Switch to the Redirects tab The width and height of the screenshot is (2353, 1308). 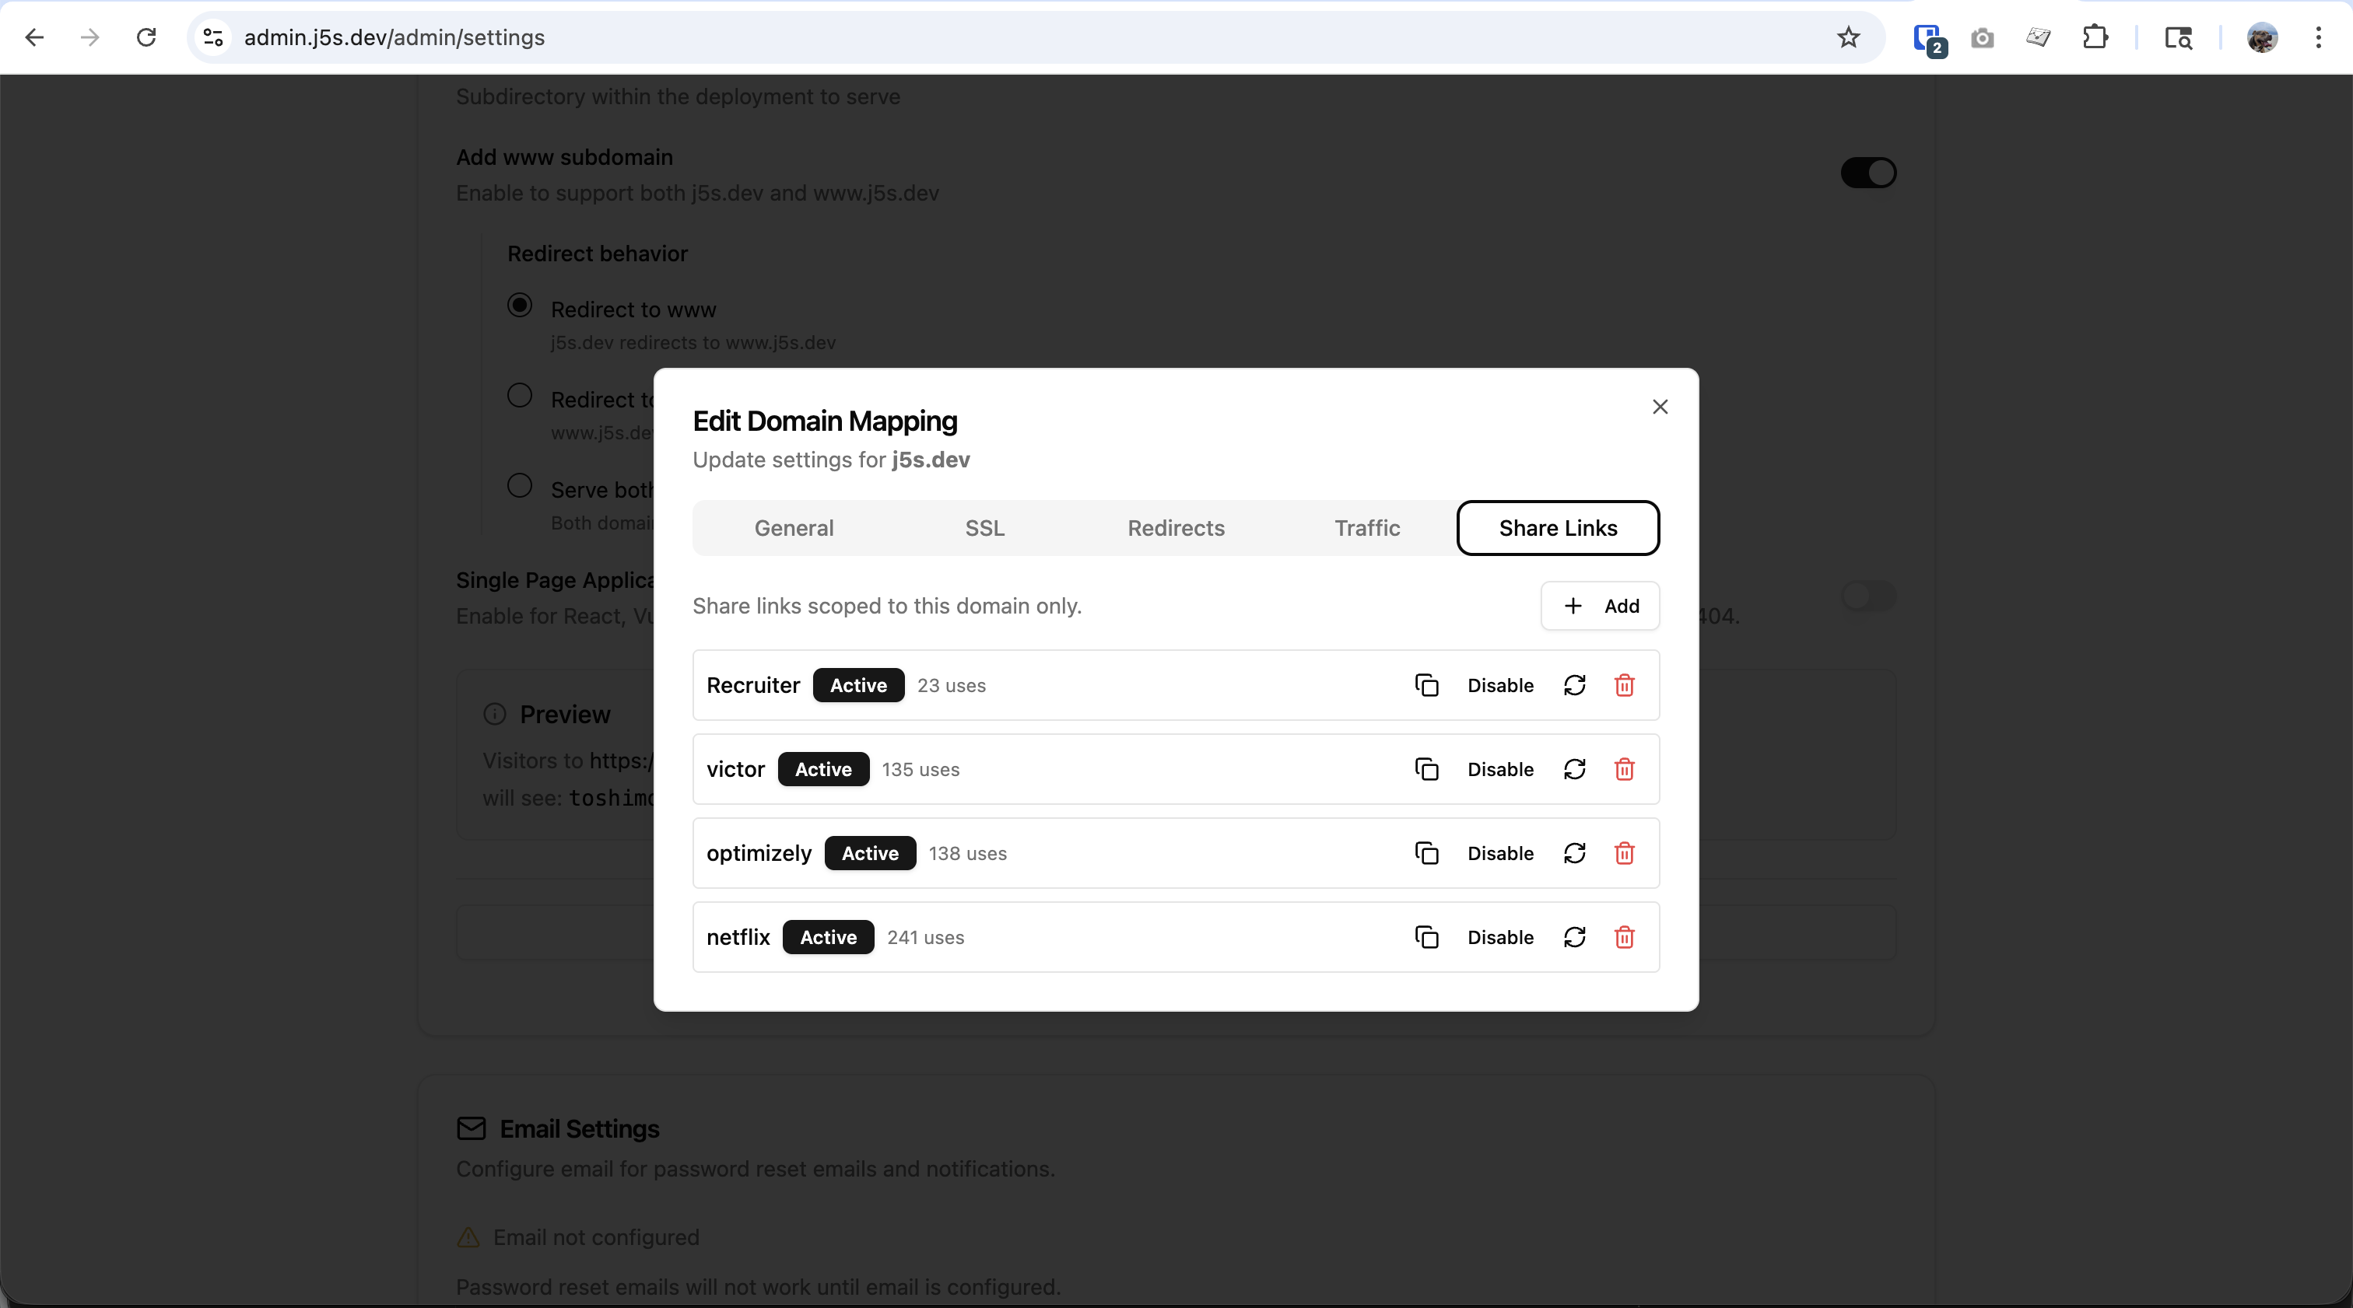point(1176,527)
